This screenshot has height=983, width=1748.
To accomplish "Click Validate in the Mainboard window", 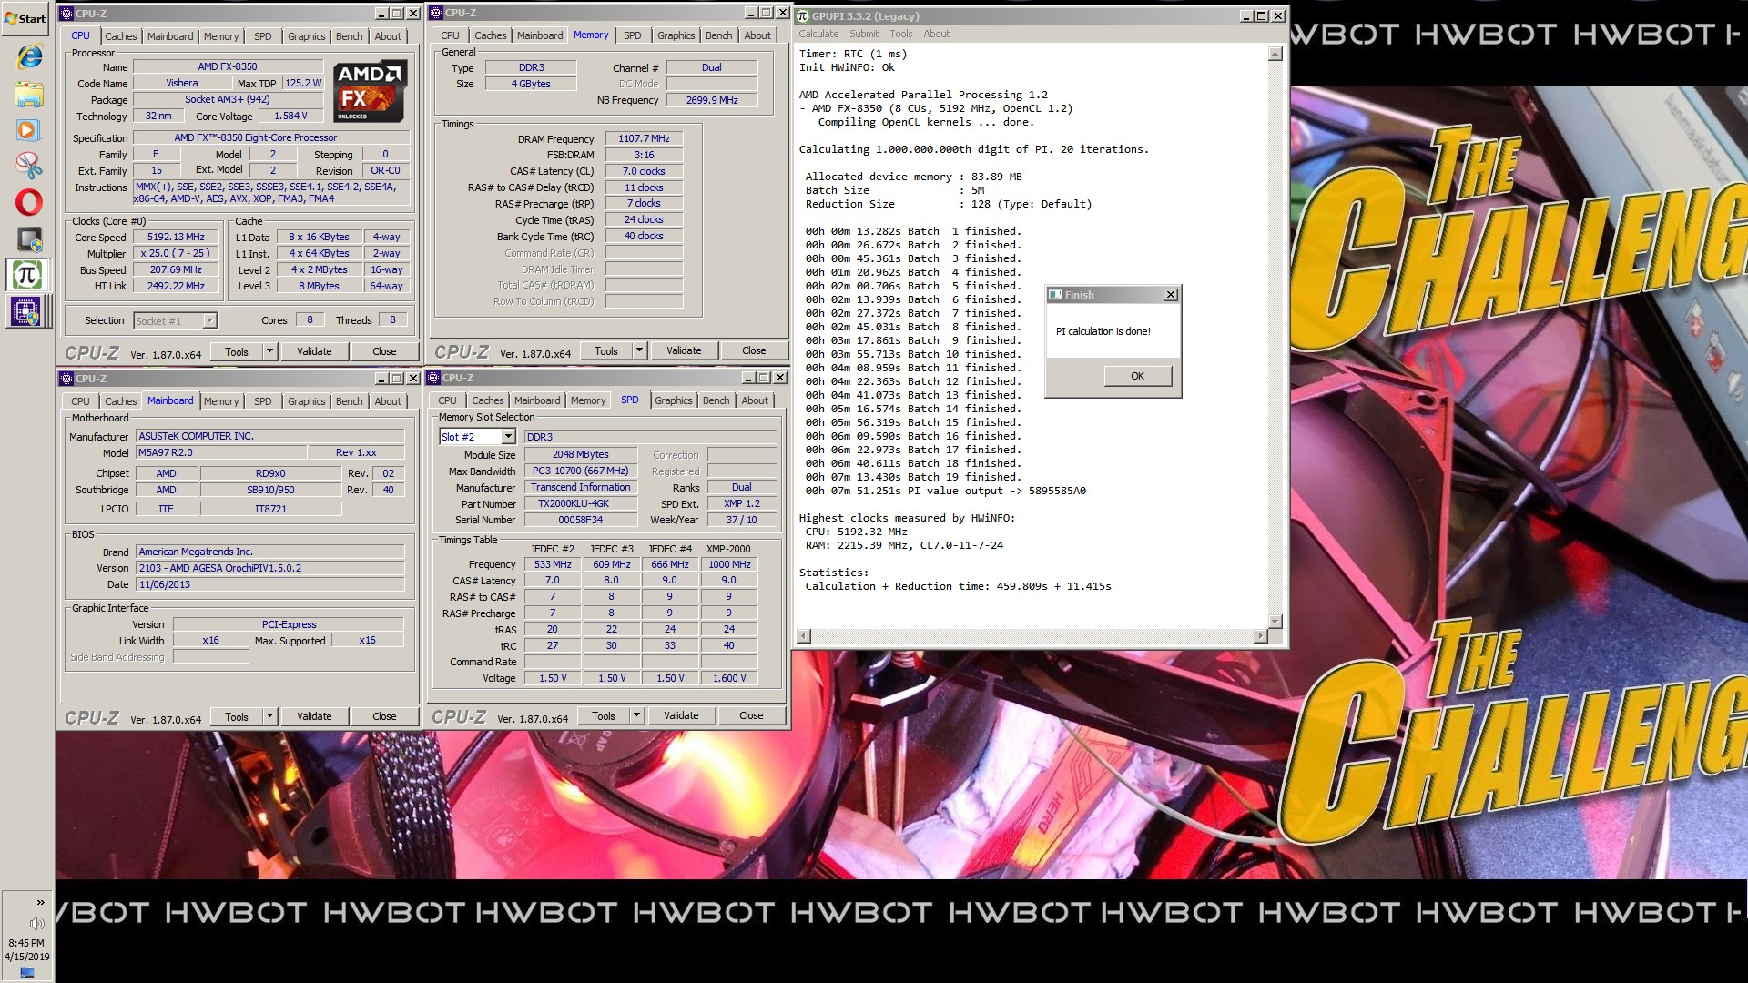I will [x=314, y=716].
